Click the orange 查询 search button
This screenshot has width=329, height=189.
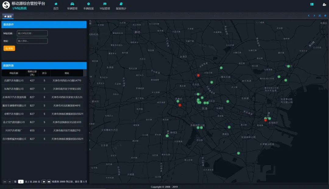[9, 48]
